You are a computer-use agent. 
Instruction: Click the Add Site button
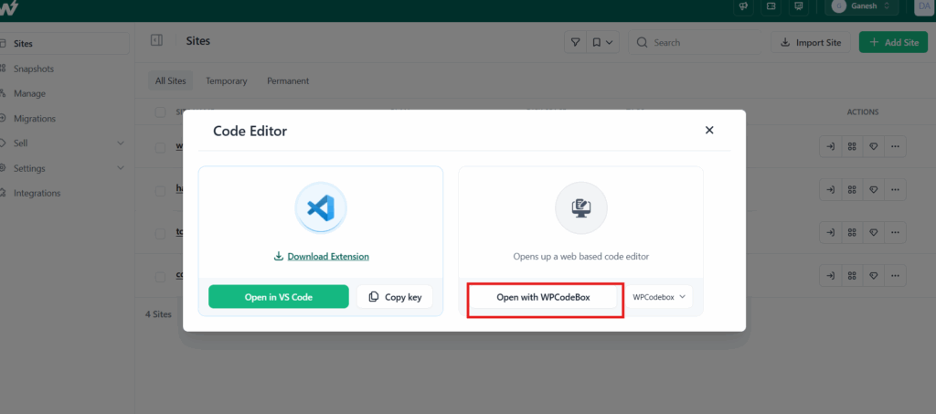[893, 42]
